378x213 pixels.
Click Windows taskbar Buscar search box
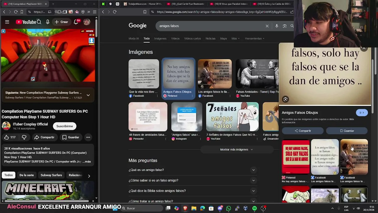142,208
